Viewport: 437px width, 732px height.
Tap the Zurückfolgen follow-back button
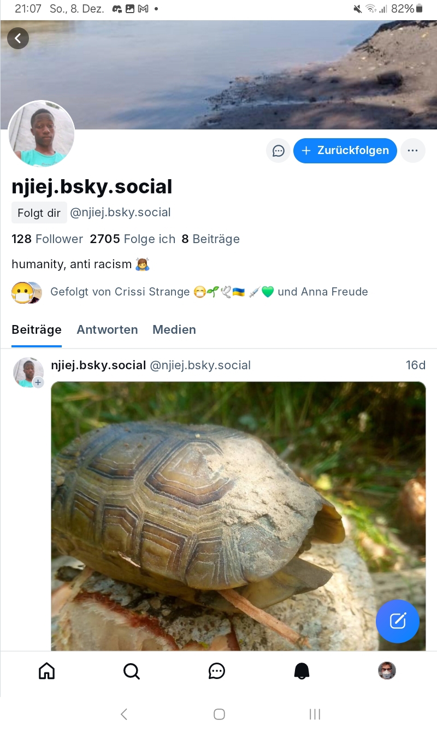[x=345, y=151]
